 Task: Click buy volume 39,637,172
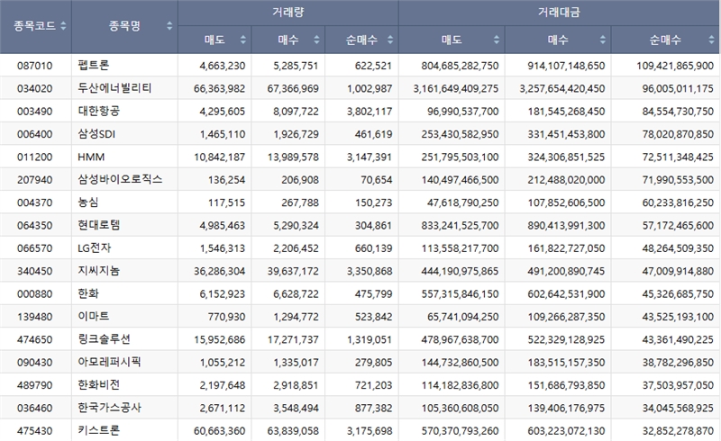pyautogui.click(x=293, y=271)
